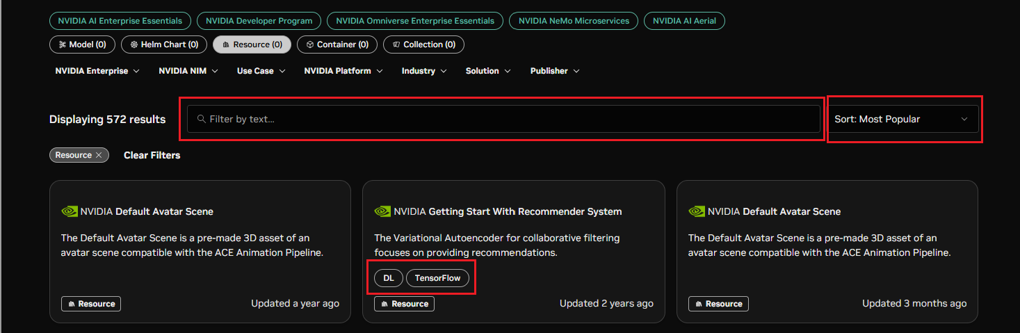Toggle the Helm Chart (0) type filter

point(164,44)
